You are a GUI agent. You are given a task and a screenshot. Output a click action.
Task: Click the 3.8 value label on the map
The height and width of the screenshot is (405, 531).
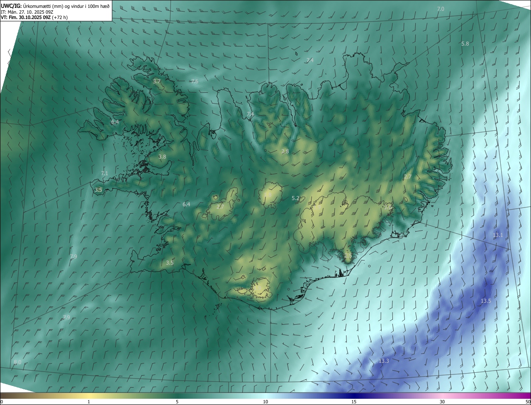[162, 157]
